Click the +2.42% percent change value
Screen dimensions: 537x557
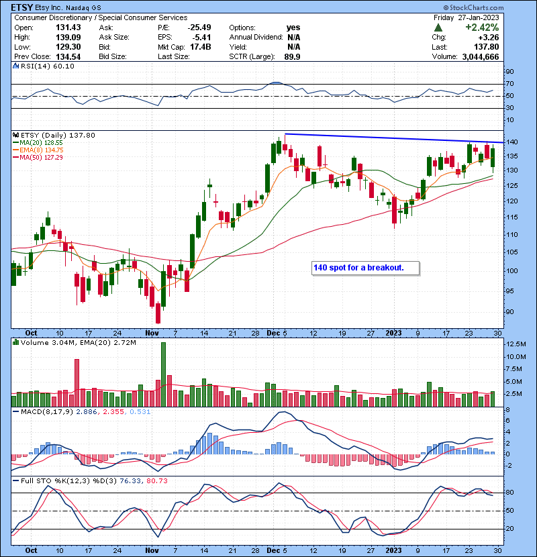(482, 28)
